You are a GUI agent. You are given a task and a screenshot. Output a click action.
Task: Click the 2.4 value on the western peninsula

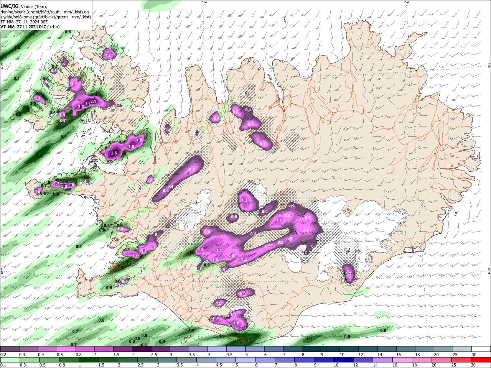(x=71, y=185)
